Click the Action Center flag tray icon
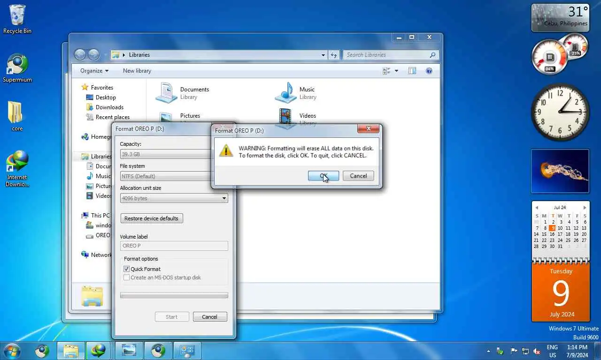 pyautogui.click(x=514, y=351)
